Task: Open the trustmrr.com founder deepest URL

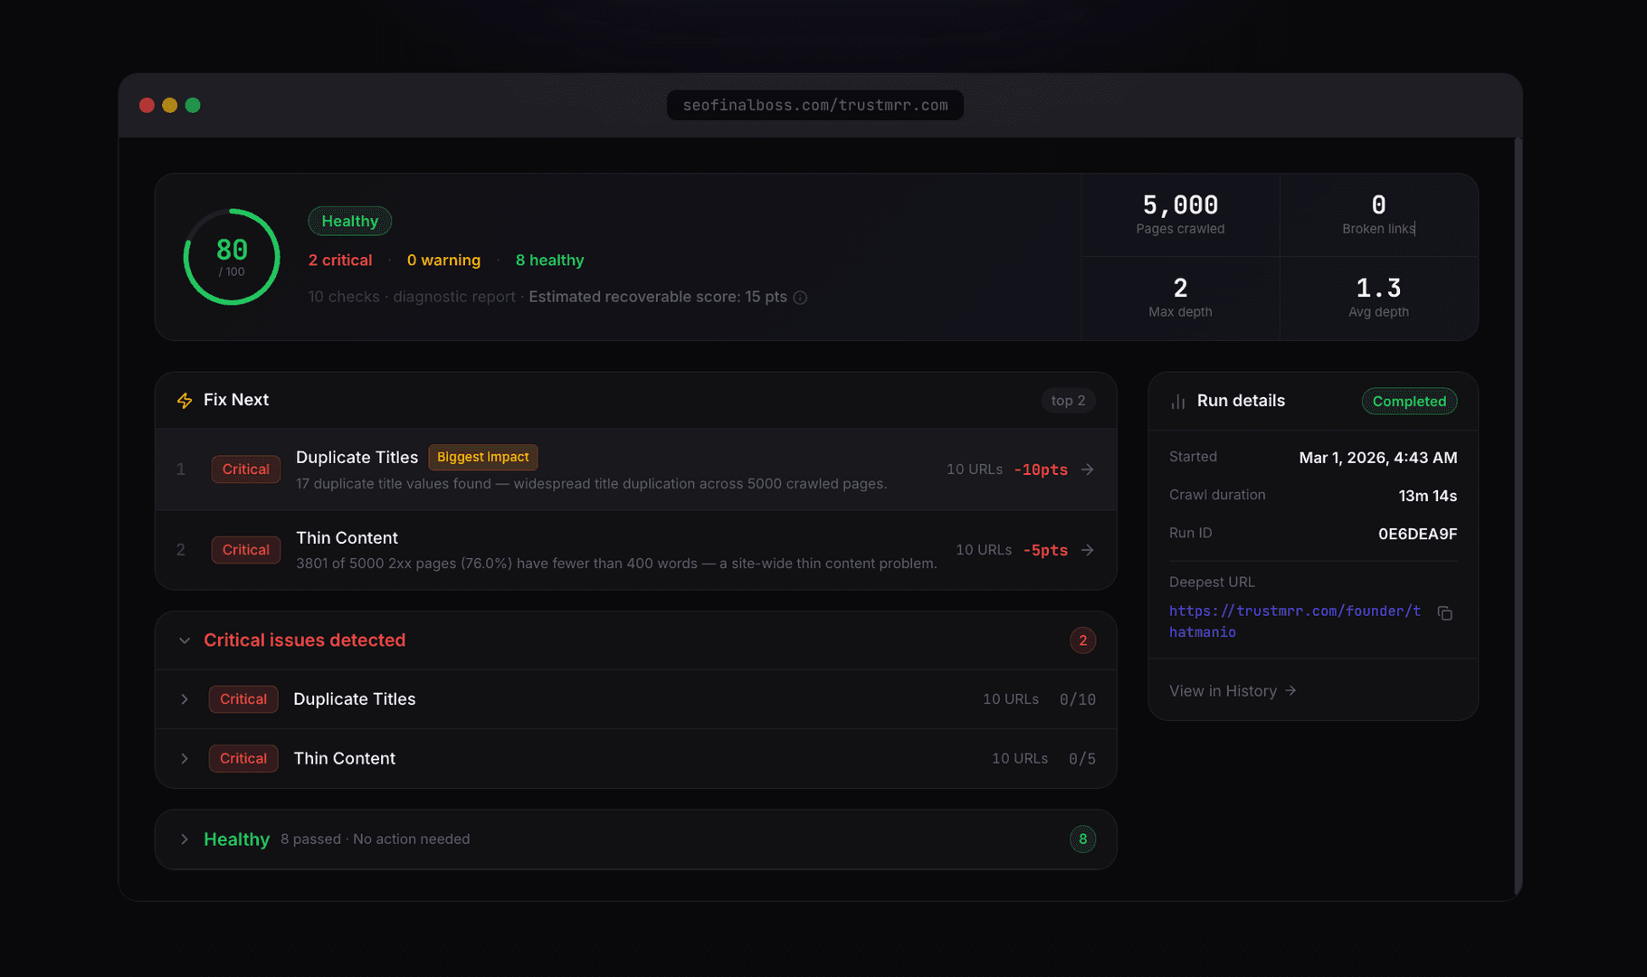Action: [x=1294, y=621]
